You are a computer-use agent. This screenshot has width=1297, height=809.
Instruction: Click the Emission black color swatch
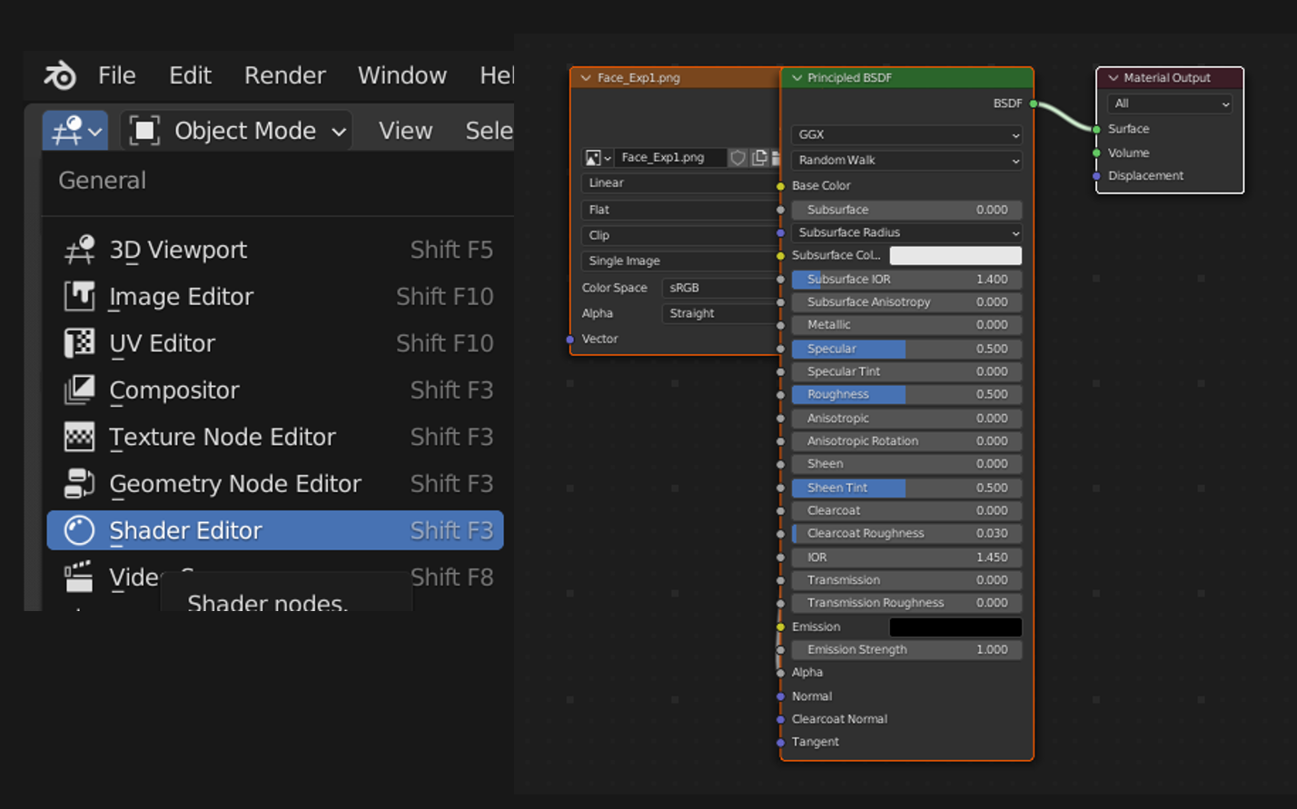(x=955, y=626)
